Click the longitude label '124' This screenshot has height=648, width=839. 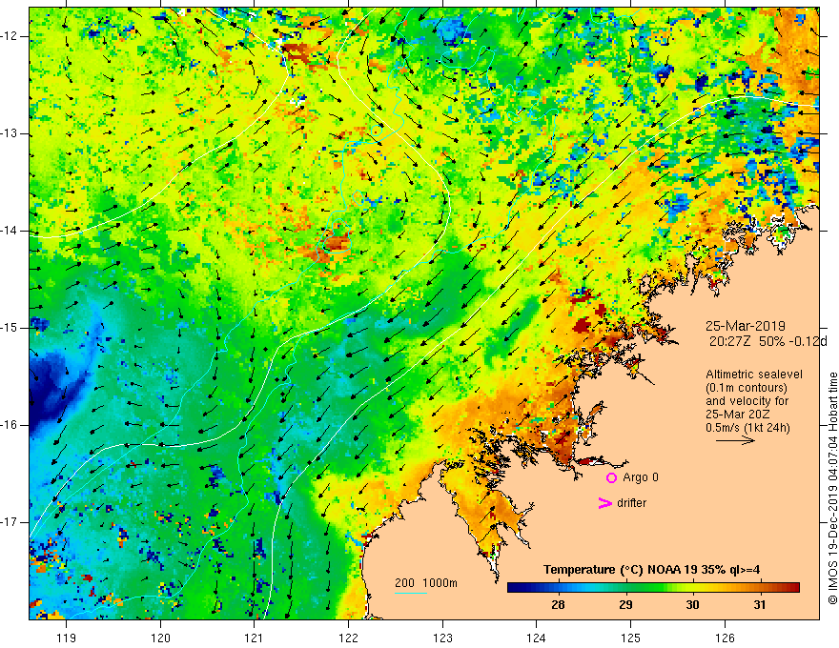pos(537,638)
